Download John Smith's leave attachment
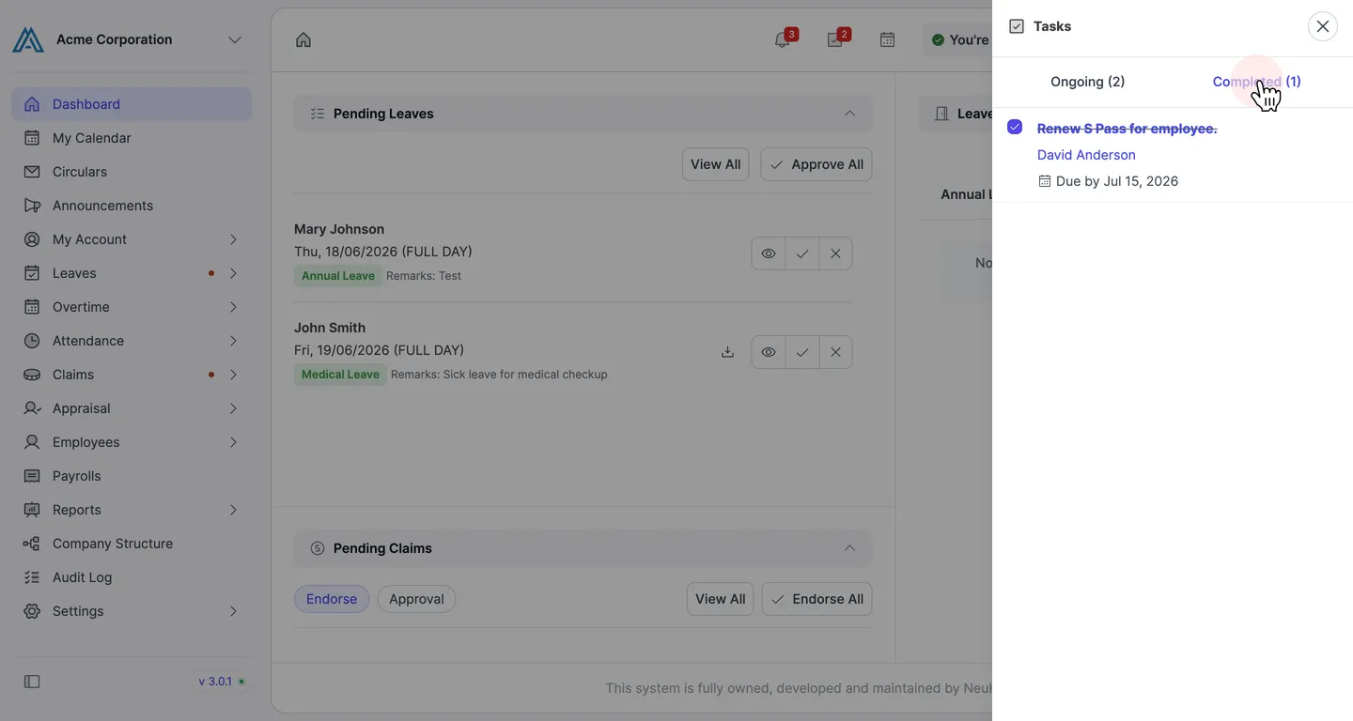 coord(727,352)
